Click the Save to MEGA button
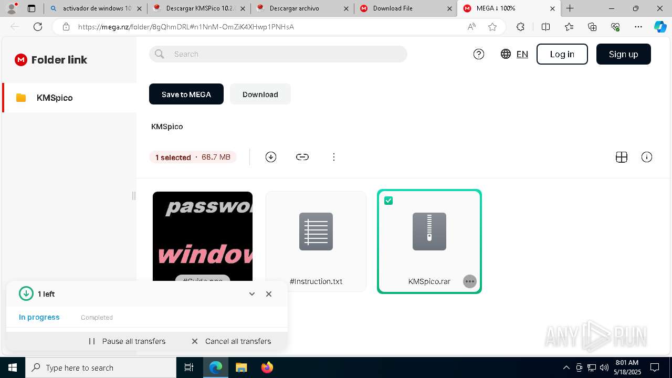Viewport: 672px width, 378px height. pos(186,94)
